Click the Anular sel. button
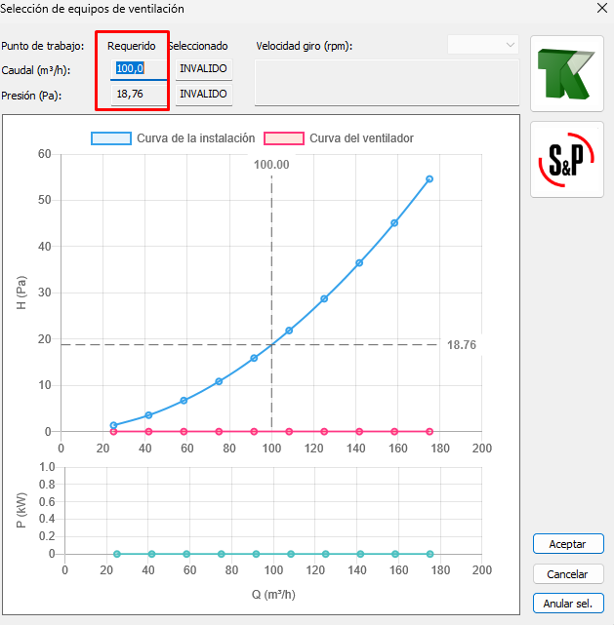Screen dimensions: 614x625 pos(568,604)
